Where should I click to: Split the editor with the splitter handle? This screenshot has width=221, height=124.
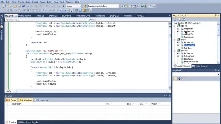[170, 23]
